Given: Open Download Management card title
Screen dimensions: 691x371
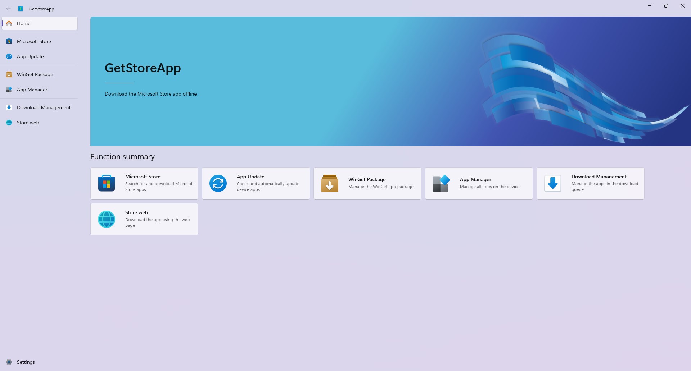Looking at the screenshot, I should click(599, 177).
